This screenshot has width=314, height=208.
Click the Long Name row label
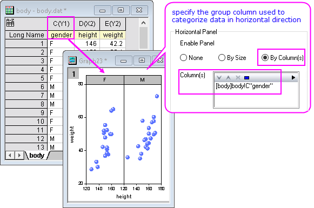[26, 35]
